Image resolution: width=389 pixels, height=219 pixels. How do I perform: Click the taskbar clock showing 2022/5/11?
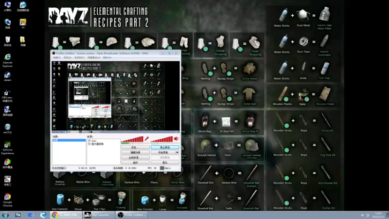(378, 215)
